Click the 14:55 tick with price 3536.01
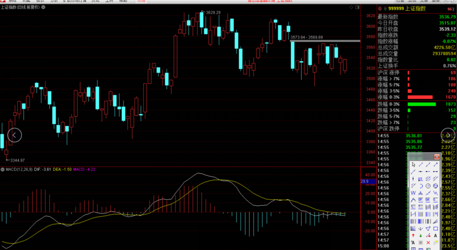The image size is (457, 250). click(x=417, y=136)
